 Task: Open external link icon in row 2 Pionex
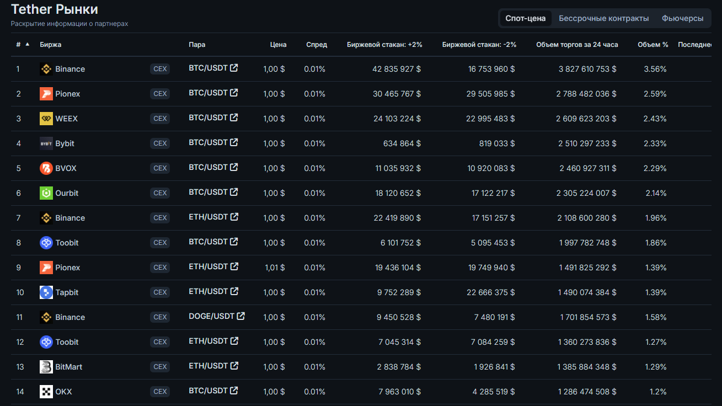point(234,93)
